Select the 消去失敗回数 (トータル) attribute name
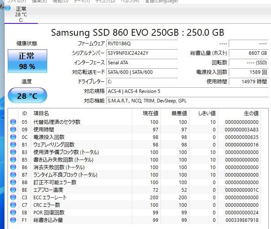Viewport: 271px width, 229px height. [59, 167]
